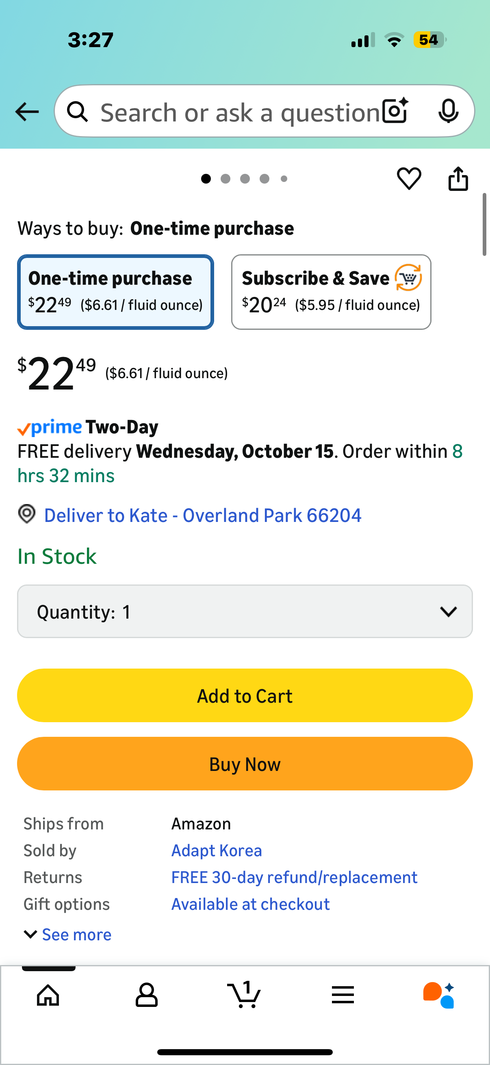490x1065 pixels.
Task: Open the Rufus AI assistant icon
Action: 439,994
